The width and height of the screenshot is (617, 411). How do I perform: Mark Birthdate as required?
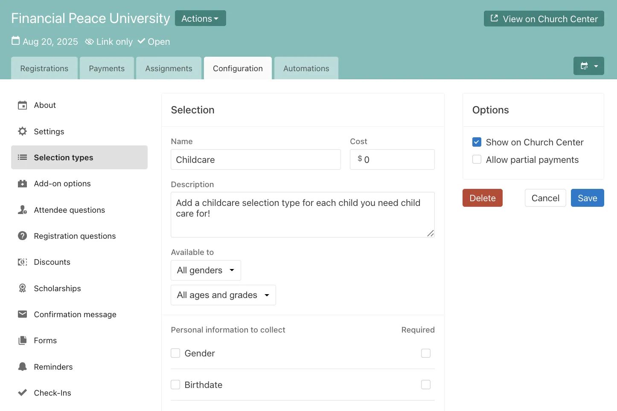click(425, 385)
